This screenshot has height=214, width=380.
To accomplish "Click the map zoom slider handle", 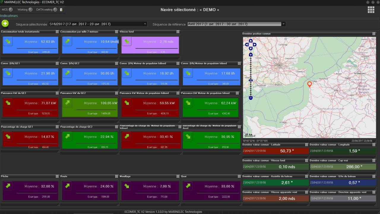I will 251,80.
